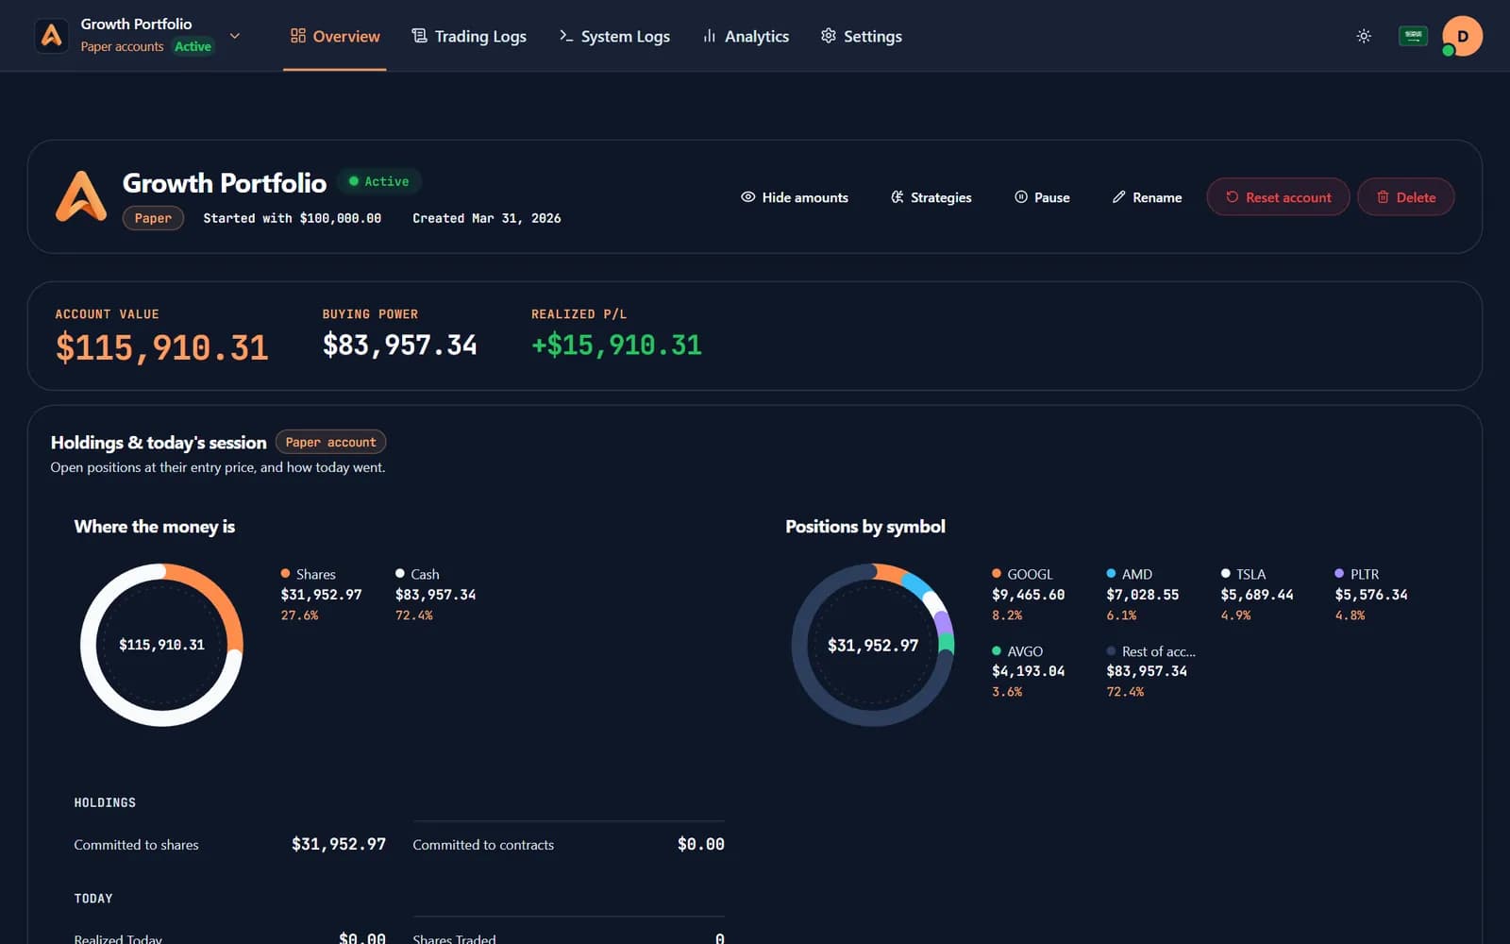Open the user avatar D menu
The image size is (1510, 944).
click(x=1462, y=36)
